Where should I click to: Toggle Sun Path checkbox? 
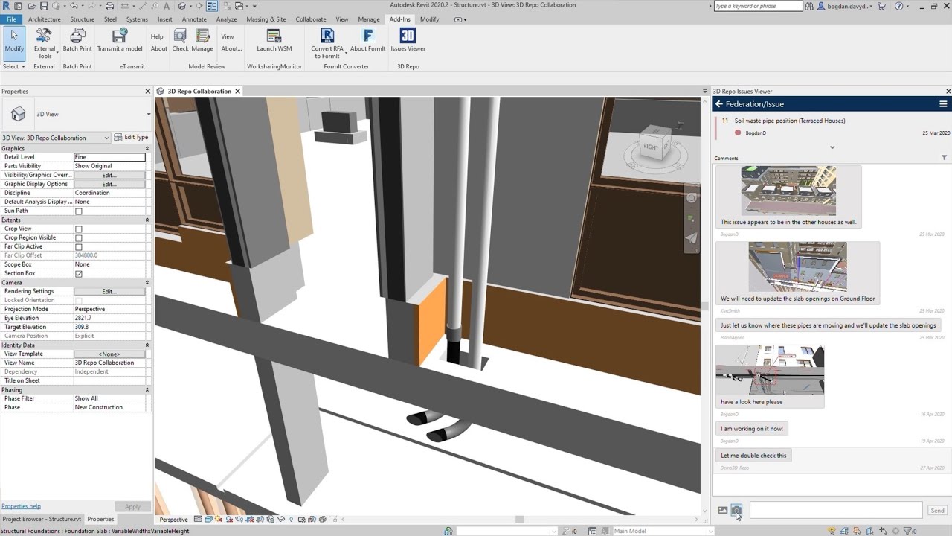pyautogui.click(x=78, y=211)
